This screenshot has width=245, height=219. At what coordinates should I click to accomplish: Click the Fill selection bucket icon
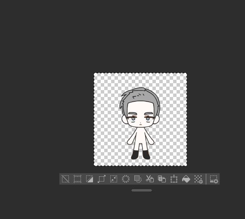(x=186, y=179)
